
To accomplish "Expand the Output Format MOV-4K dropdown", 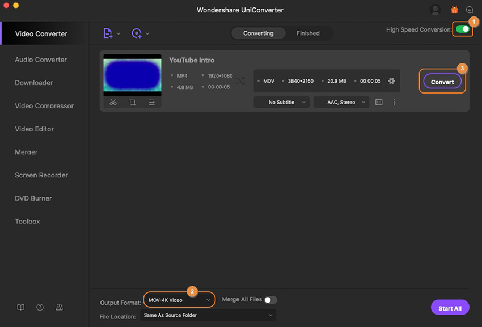I will pos(179,300).
